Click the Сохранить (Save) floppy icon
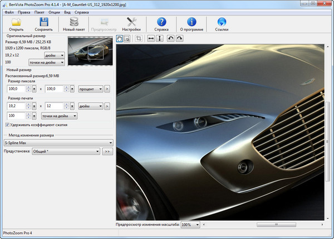The image size is (334, 239). click(x=43, y=22)
